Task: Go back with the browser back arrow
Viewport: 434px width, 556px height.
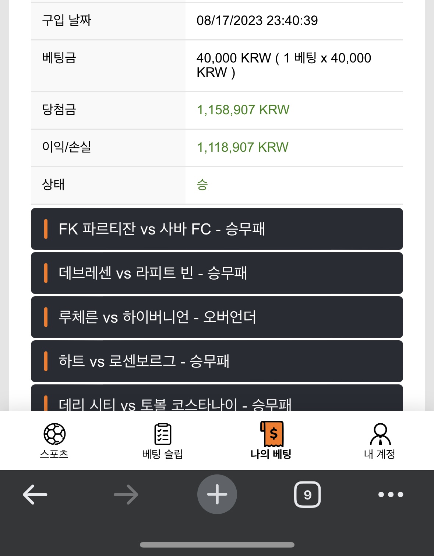Action: tap(35, 494)
